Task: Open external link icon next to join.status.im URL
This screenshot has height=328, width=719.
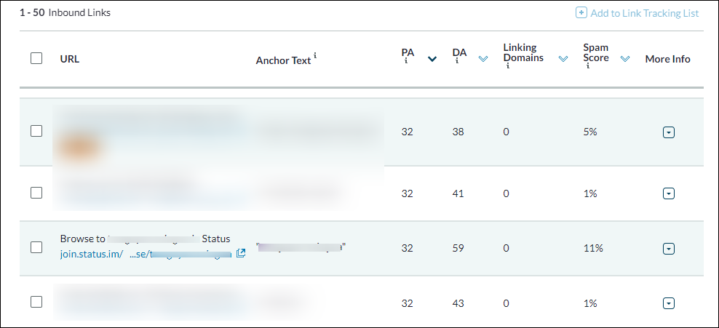Action: tap(241, 253)
